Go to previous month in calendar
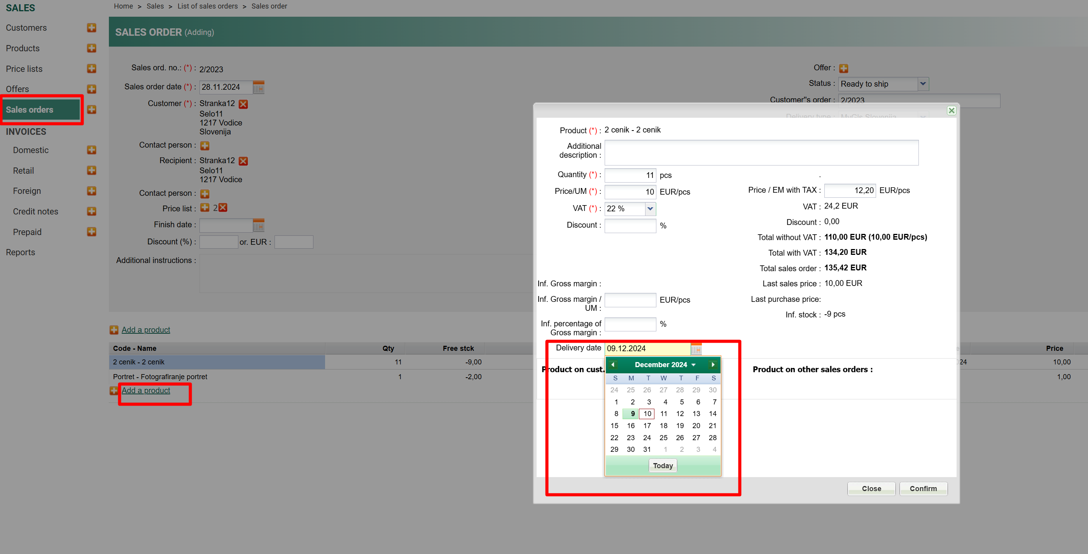The image size is (1088, 554). coord(612,364)
